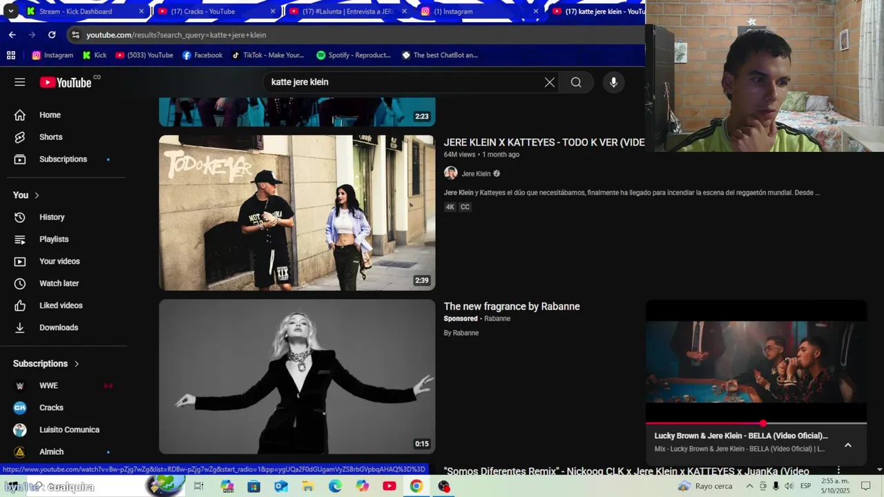Click the Jere Klein channel name
Screen dimensions: 884x497
click(476, 174)
